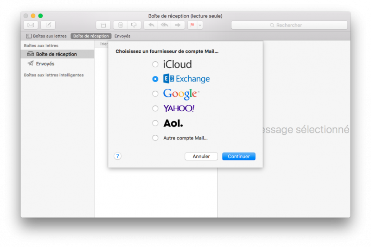Screen dimensions: 371x247
Task: Select the Aol radio button
Action: (155, 123)
